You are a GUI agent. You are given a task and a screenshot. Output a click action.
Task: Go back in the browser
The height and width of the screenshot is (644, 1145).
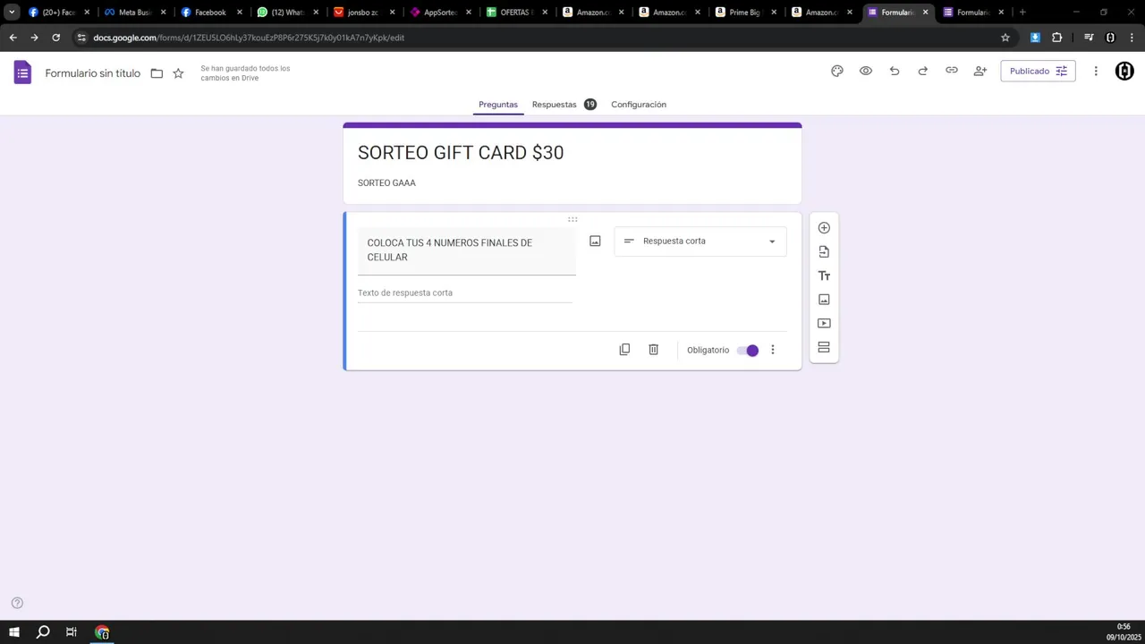click(13, 38)
